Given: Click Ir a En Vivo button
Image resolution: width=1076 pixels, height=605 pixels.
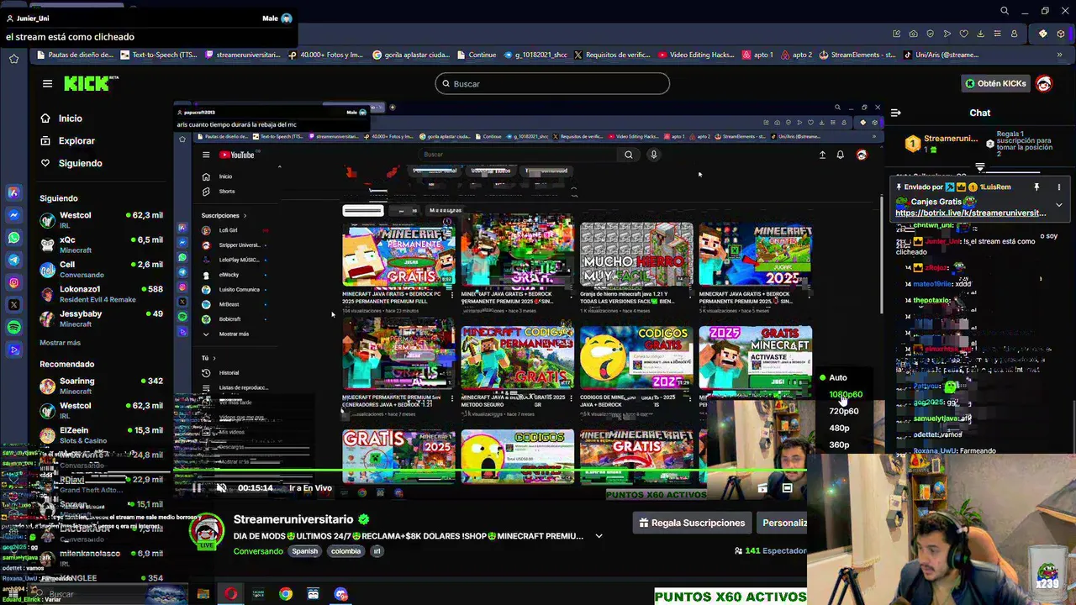Looking at the screenshot, I should pyautogui.click(x=310, y=487).
